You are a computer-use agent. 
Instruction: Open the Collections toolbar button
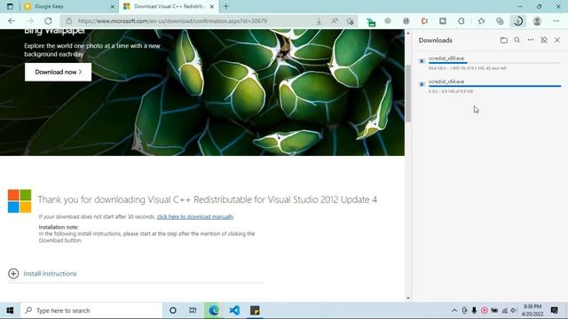[500, 21]
